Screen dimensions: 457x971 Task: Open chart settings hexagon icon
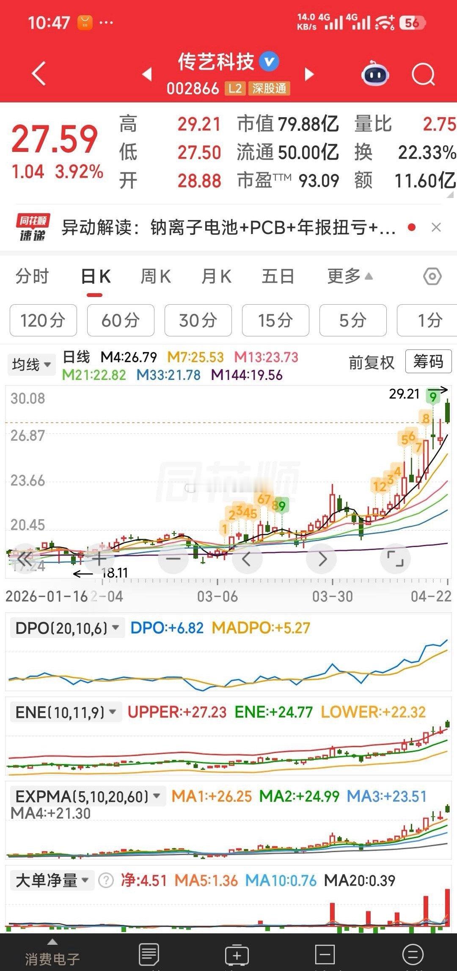(432, 277)
